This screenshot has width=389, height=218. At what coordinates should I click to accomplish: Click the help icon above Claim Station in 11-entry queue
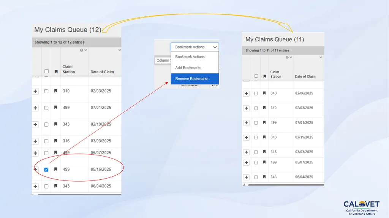point(287,57)
